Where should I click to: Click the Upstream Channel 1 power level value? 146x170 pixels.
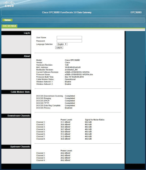coord(65,153)
